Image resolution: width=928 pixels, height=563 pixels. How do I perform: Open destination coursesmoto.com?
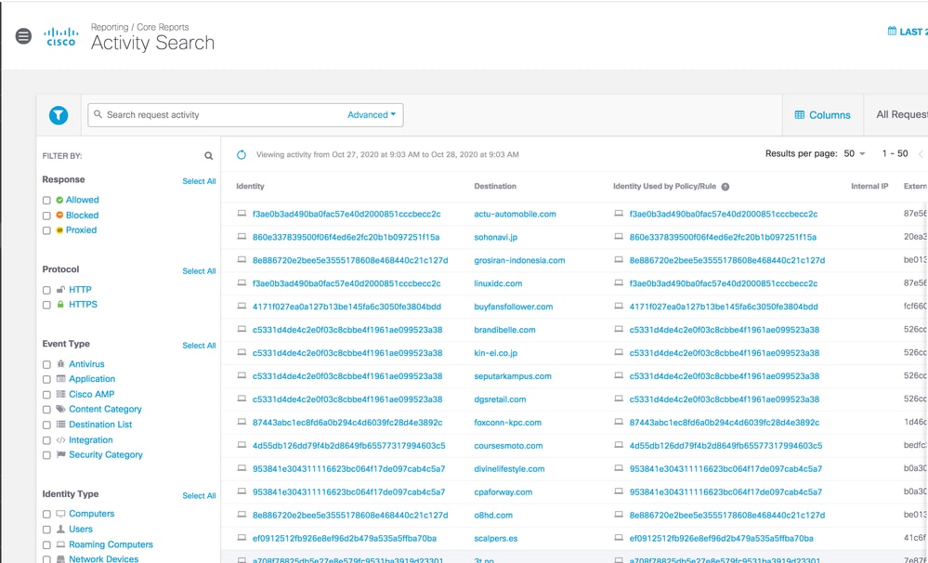pos(508,446)
